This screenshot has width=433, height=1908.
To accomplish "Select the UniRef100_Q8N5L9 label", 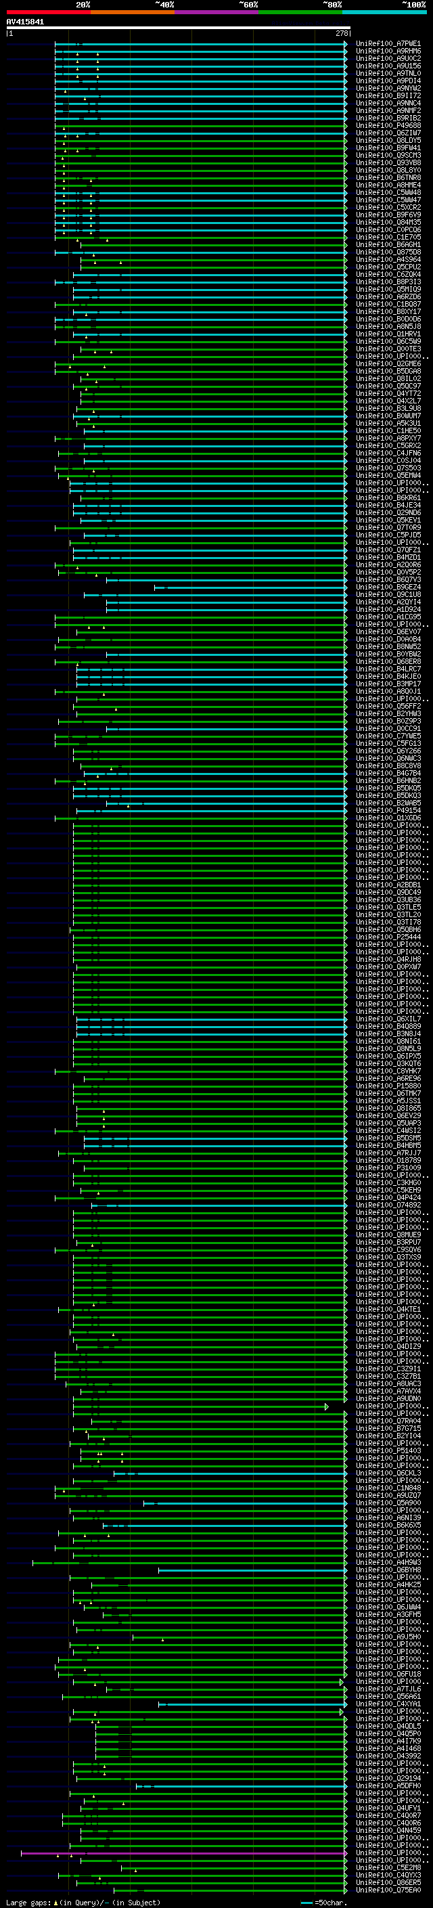I will click(388, 1049).
